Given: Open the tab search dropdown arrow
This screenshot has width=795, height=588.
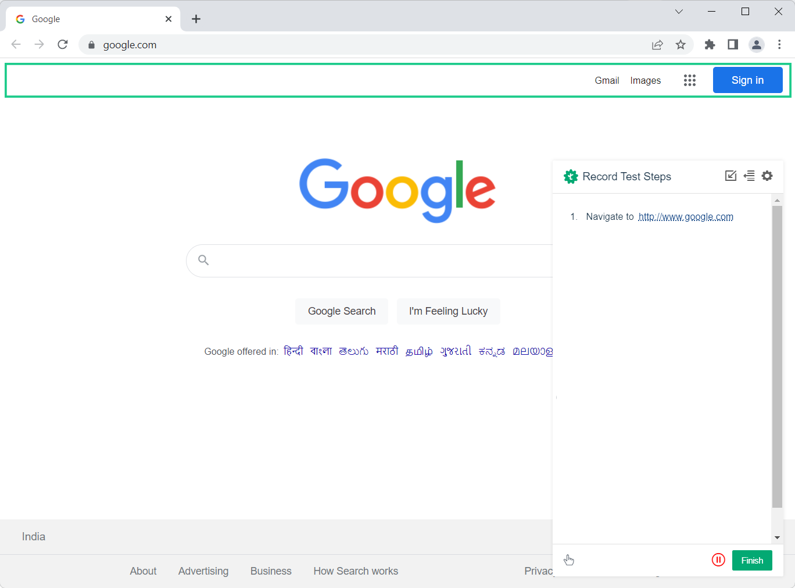Looking at the screenshot, I should tap(679, 12).
